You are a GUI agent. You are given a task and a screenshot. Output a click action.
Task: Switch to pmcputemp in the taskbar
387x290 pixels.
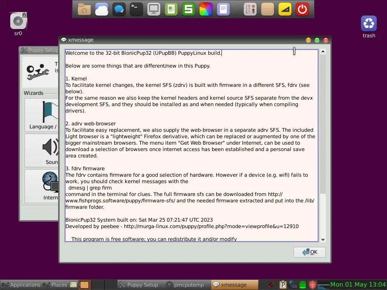click(187, 285)
